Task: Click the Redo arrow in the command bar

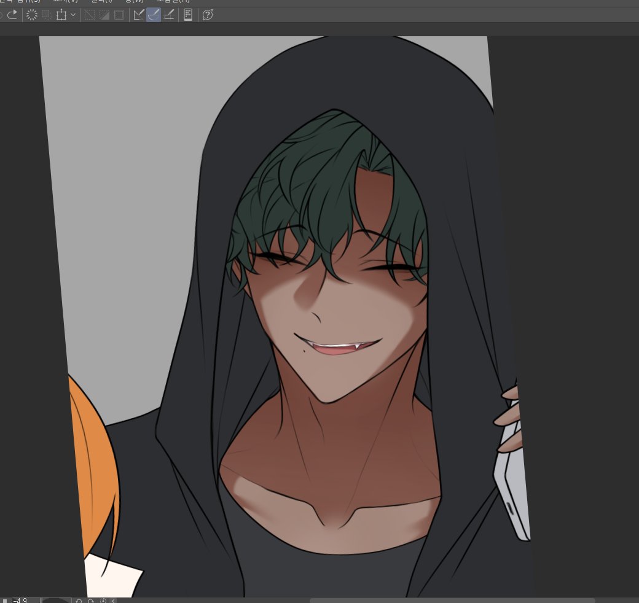Action: [x=13, y=15]
